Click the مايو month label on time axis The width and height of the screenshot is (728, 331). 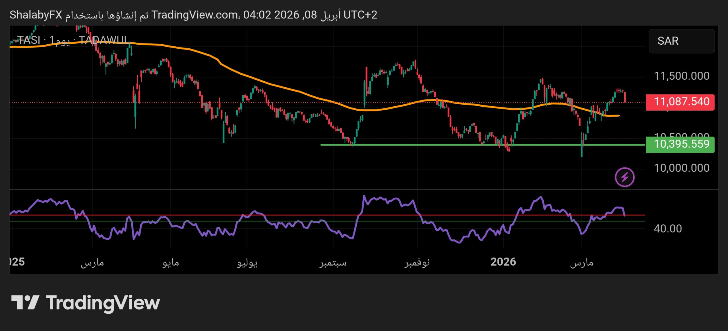(171, 262)
